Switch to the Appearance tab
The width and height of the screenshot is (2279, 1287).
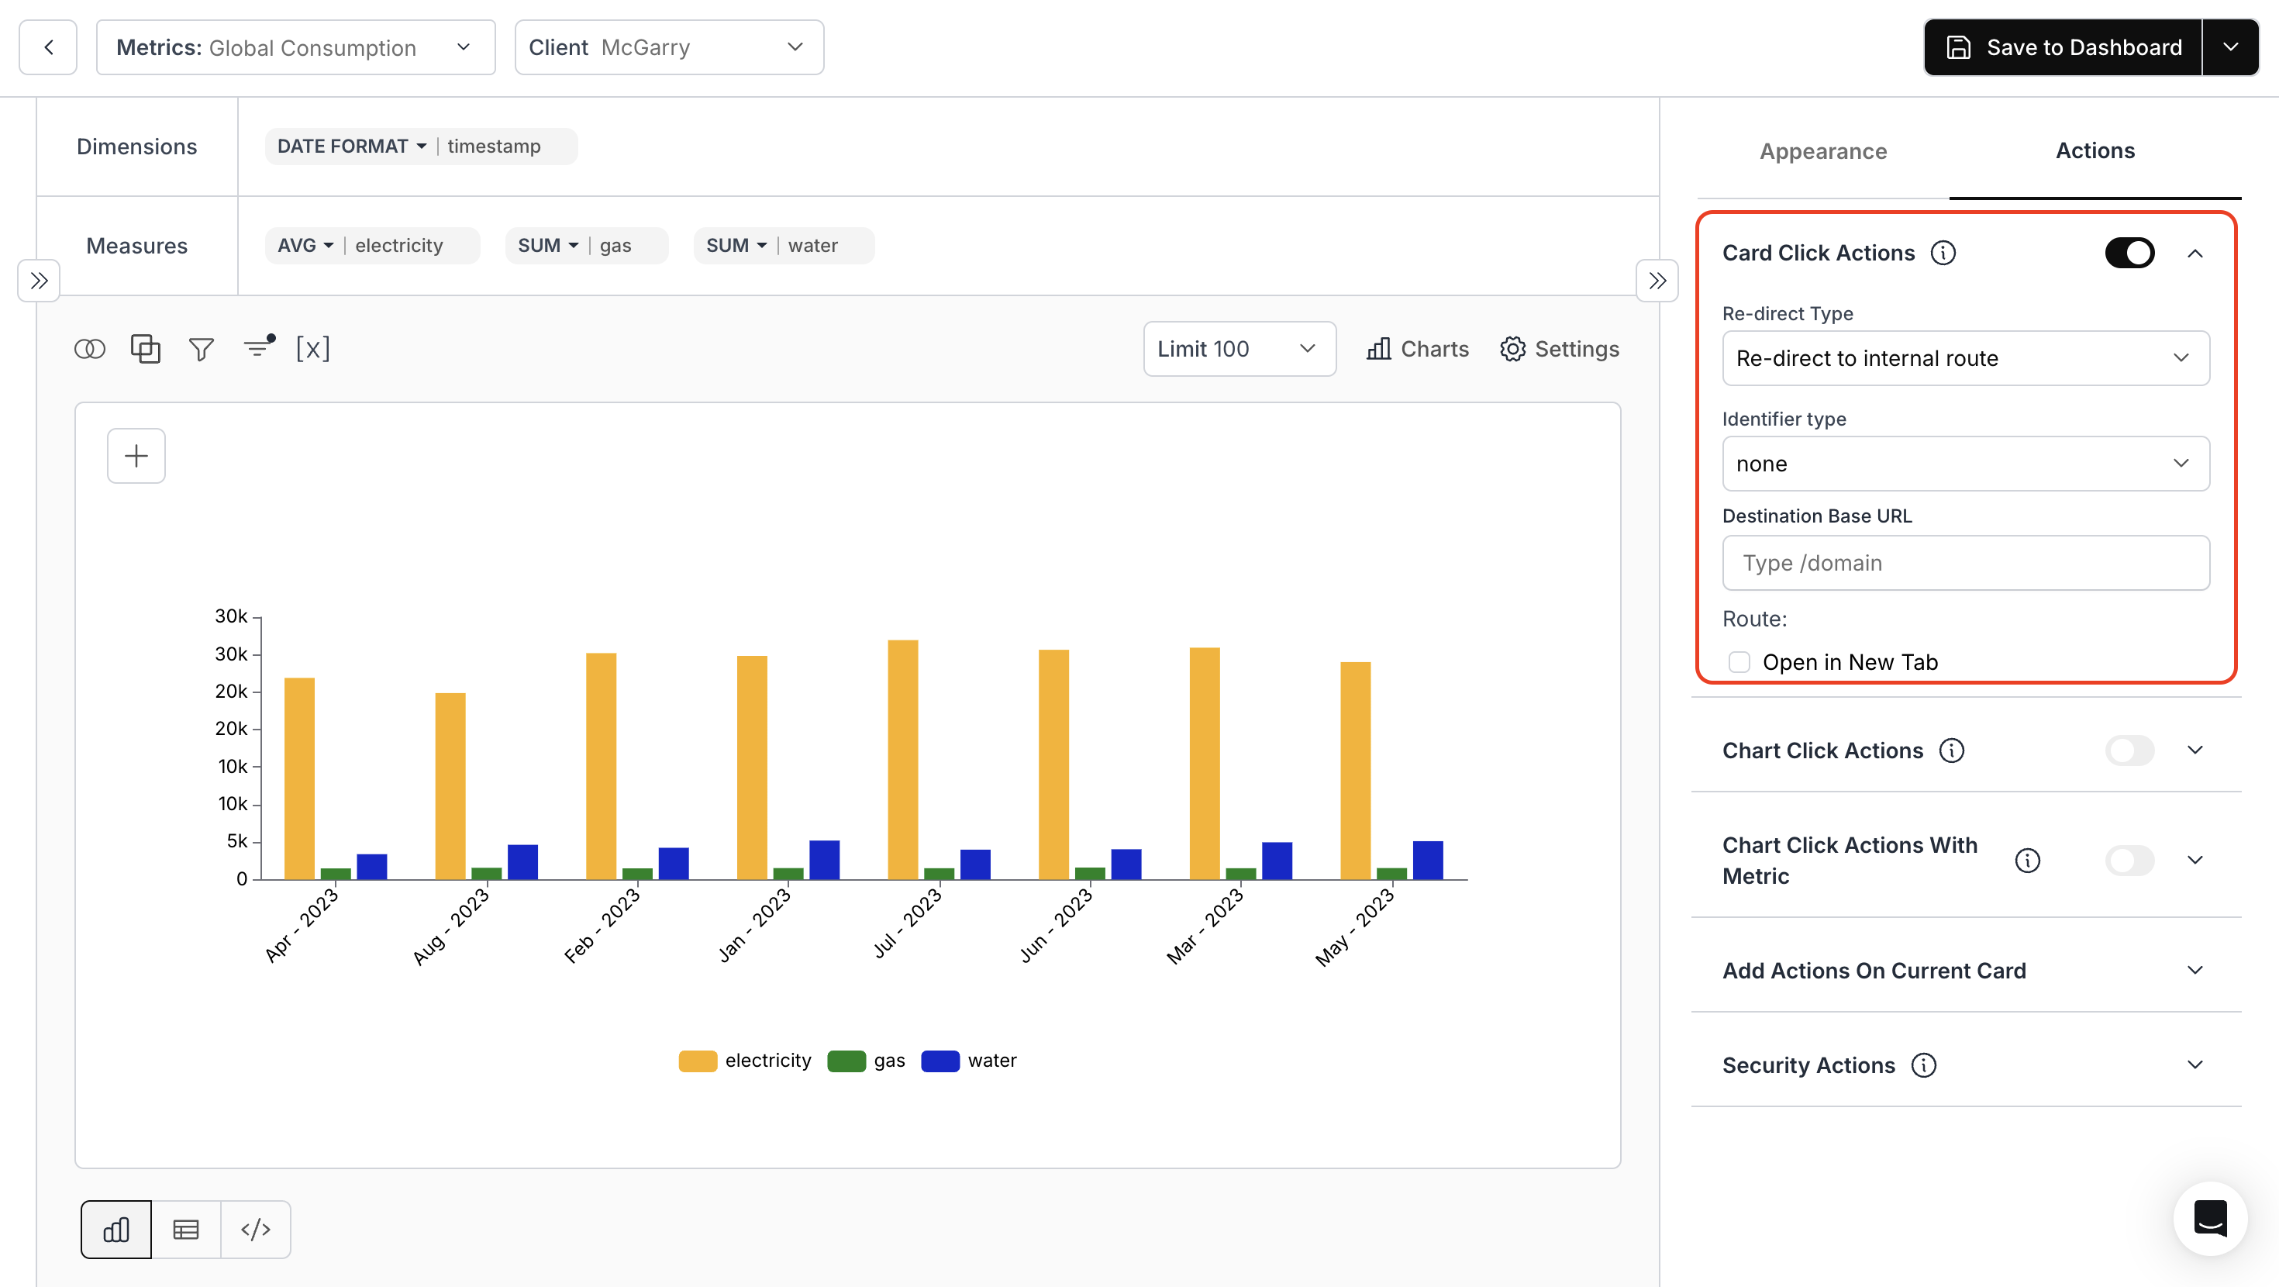coord(1823,151)
